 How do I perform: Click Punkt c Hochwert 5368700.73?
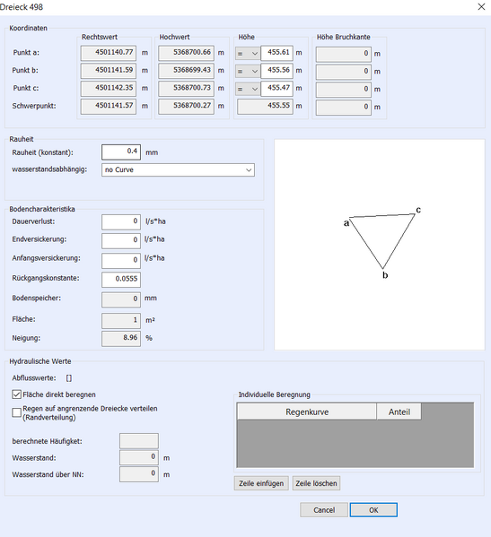point(186,89)
